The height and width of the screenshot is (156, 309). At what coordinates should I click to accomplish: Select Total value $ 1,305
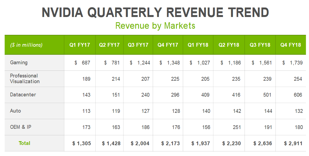click(82, 143)
